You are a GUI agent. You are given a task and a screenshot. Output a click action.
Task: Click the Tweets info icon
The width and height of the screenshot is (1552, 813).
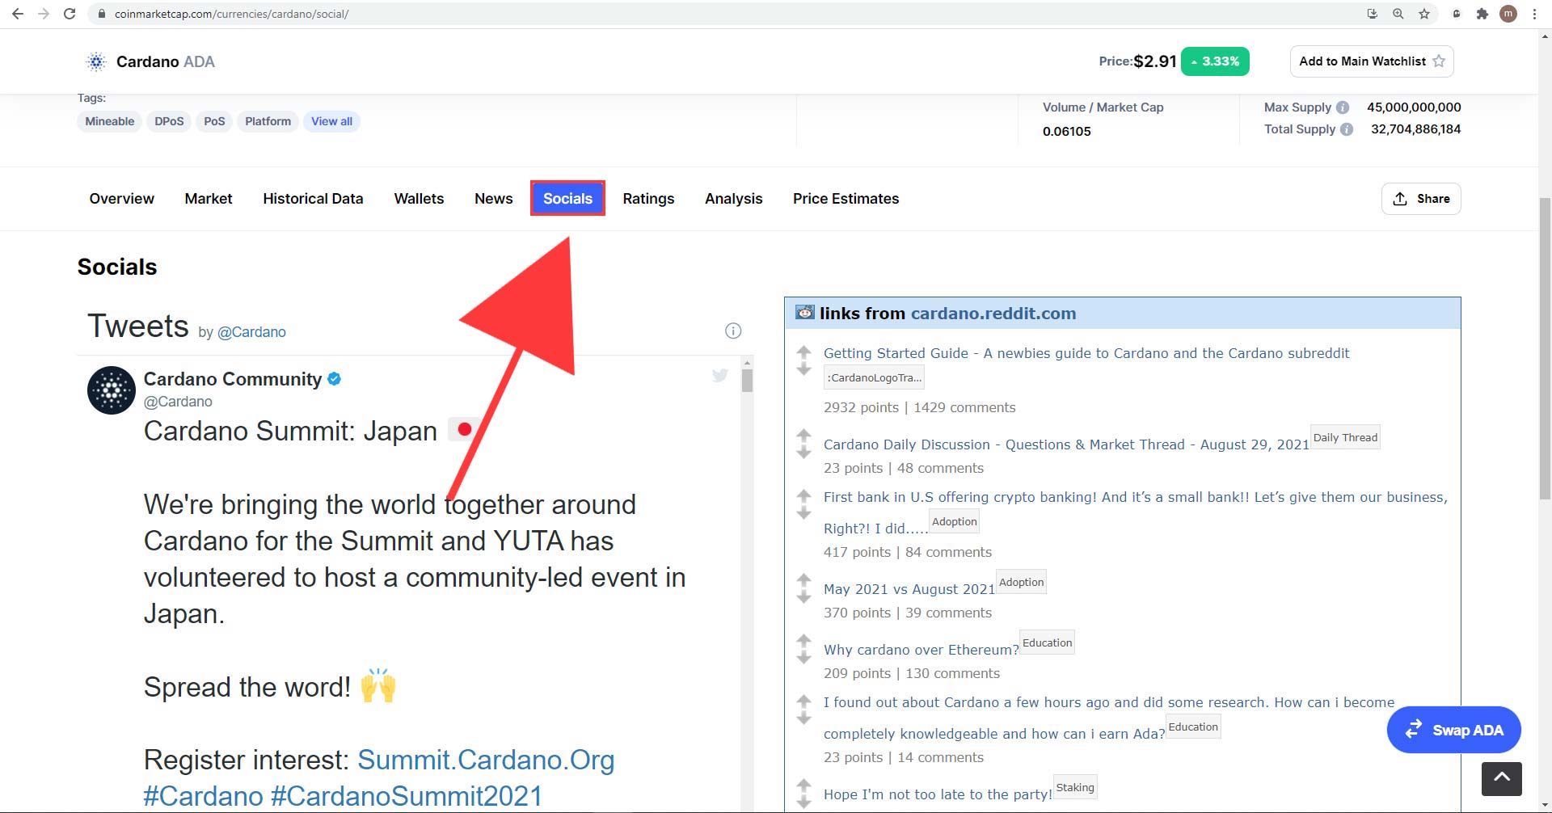click(x=733, y=331)
